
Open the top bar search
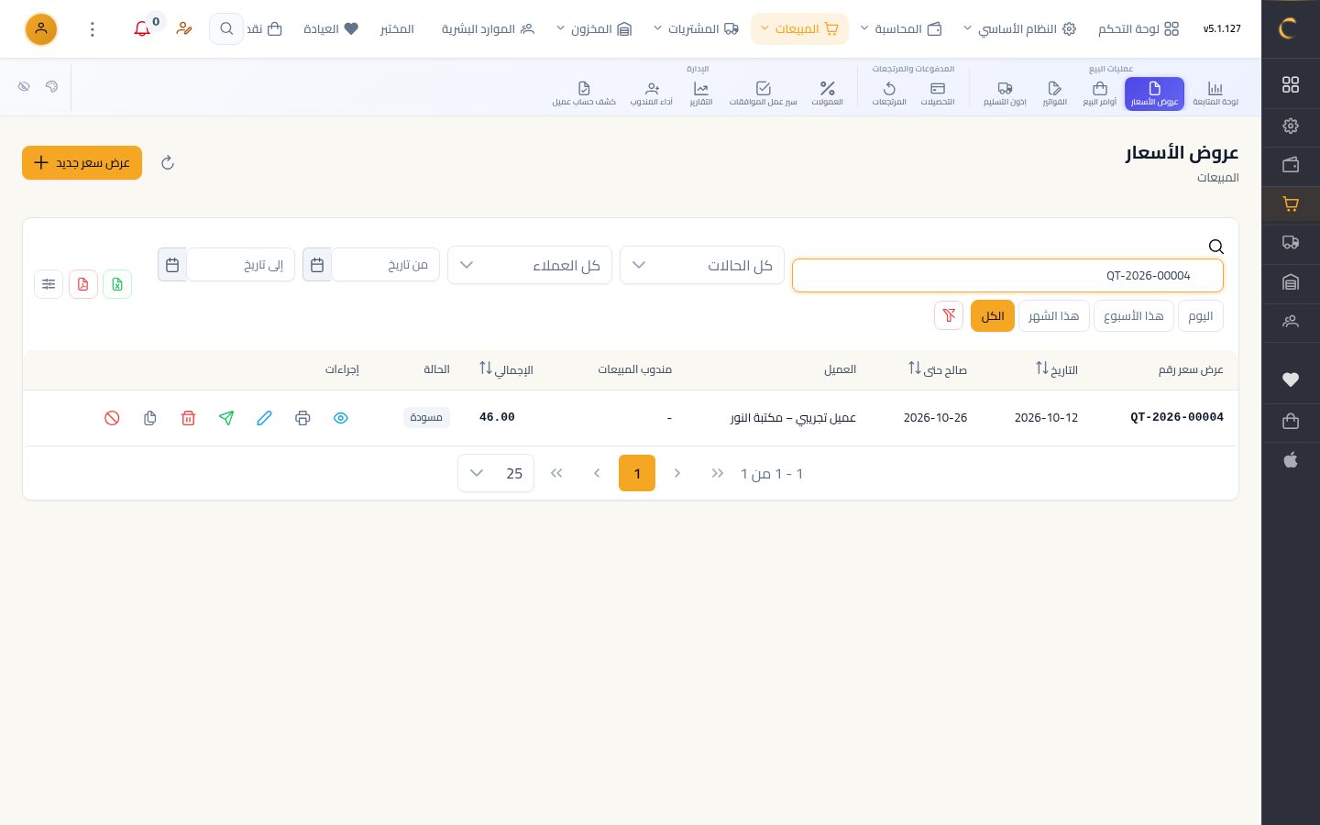coord(226,29)
